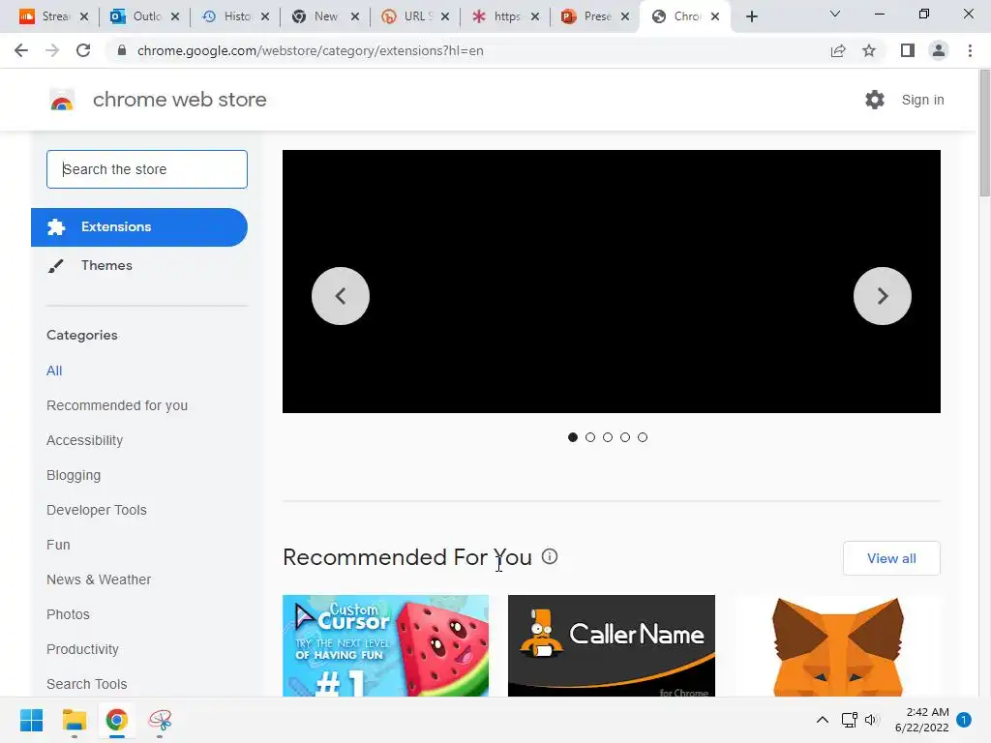991x743 pixels.
Task: Open the notification badge in system tray
Action: tap(964, 720)
